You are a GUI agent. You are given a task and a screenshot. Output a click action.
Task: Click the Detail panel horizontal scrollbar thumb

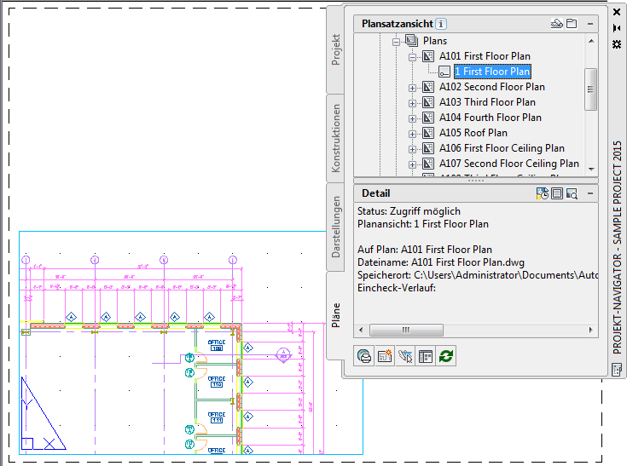(x=406, y=330)
